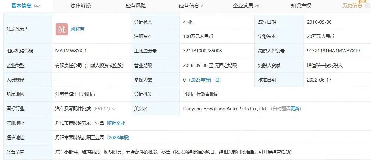Click 登记机关 value 丹阳市行政审批局
This screenshot has width=371, height=161.
201,94
